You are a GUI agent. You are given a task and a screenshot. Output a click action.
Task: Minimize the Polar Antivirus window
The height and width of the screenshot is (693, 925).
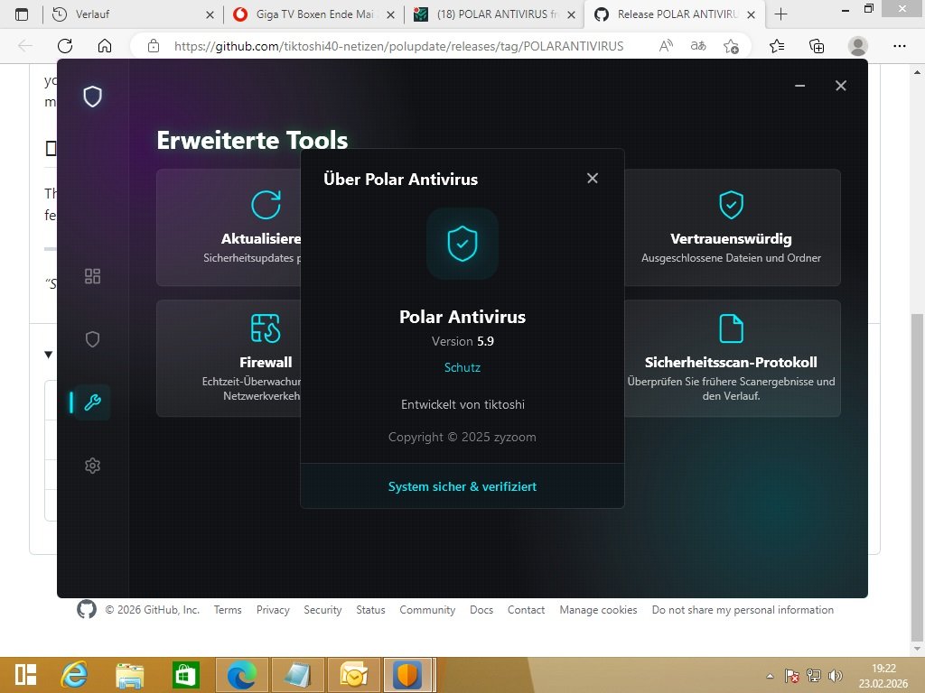click(800, 86)
